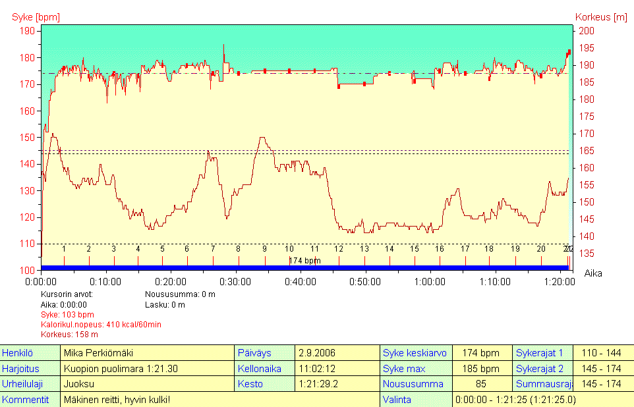This screenshot has height=407, width=634.
Task: Select lap marker 7 on the chart
Action: coord(213,250)
